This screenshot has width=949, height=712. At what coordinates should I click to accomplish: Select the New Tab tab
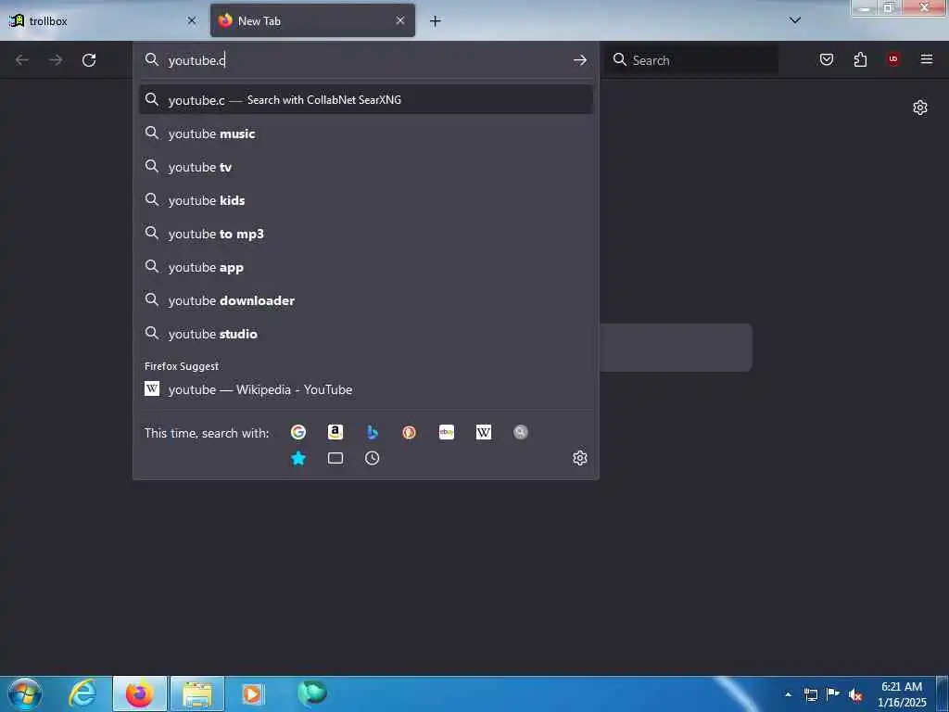click(x=312, y=20)
